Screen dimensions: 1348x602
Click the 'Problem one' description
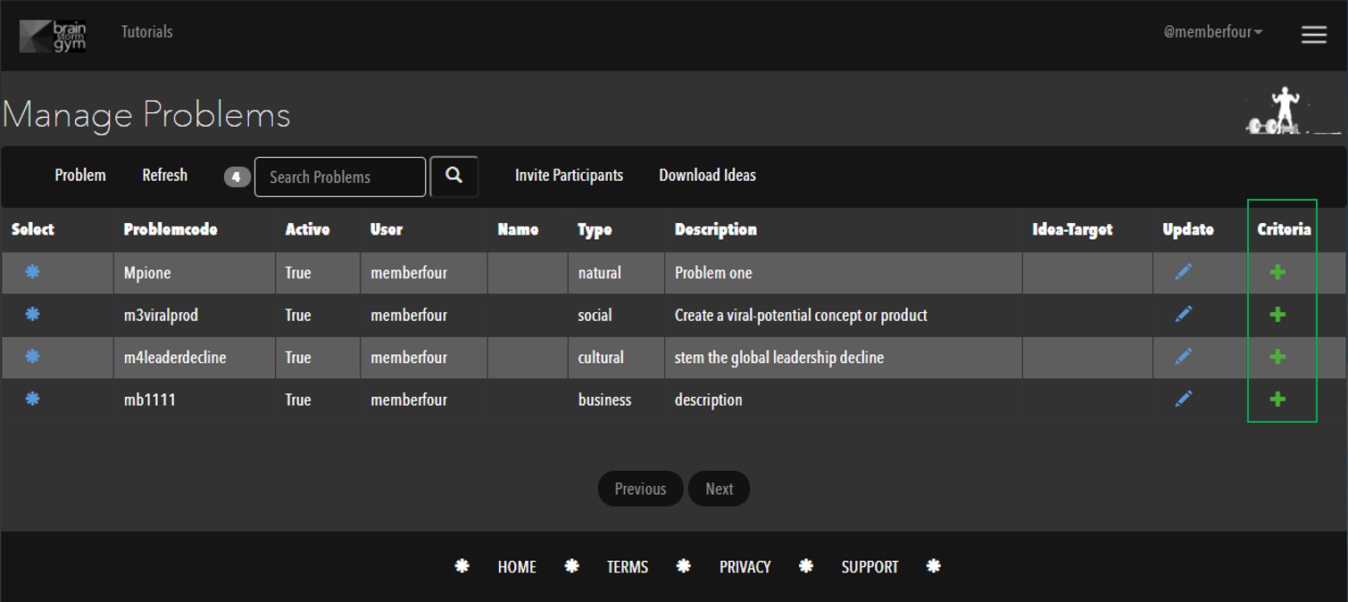713,273
